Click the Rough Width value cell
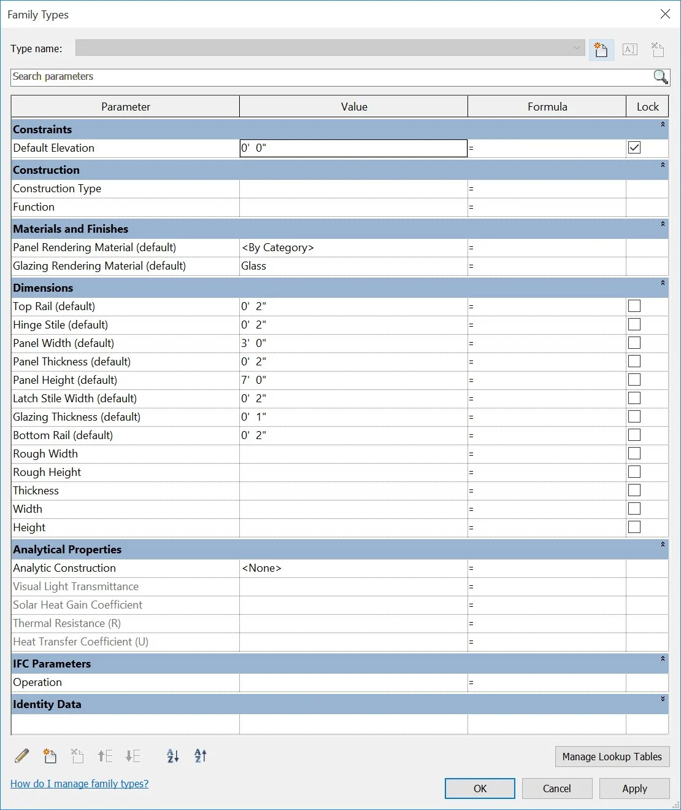The image size is (681, 810). point(353,454)
